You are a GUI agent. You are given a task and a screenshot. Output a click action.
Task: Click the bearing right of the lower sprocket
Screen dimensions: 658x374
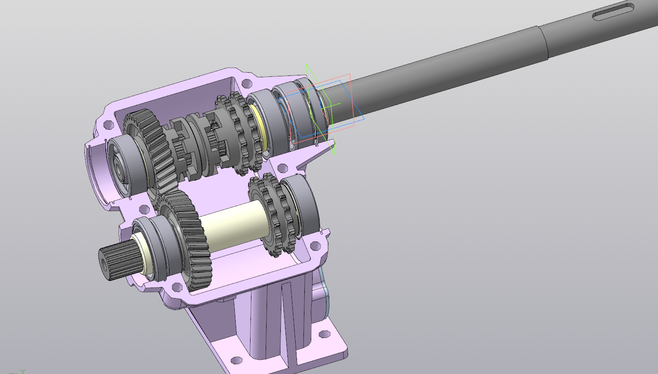(x=302, y=205)
